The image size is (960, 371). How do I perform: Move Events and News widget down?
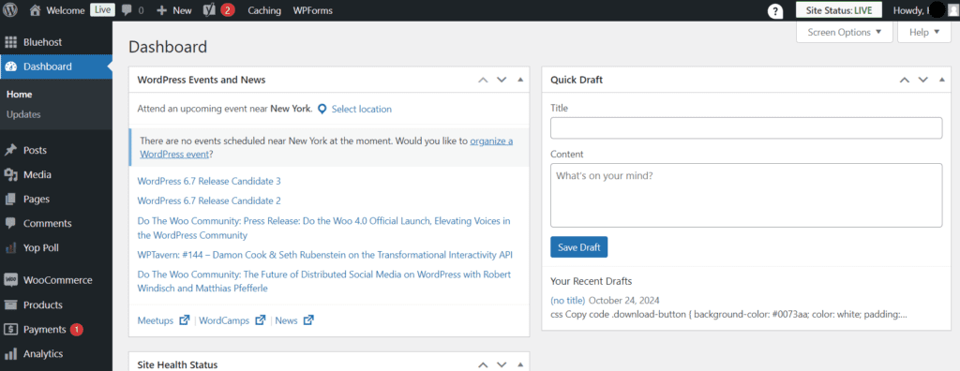click(502, 80)
